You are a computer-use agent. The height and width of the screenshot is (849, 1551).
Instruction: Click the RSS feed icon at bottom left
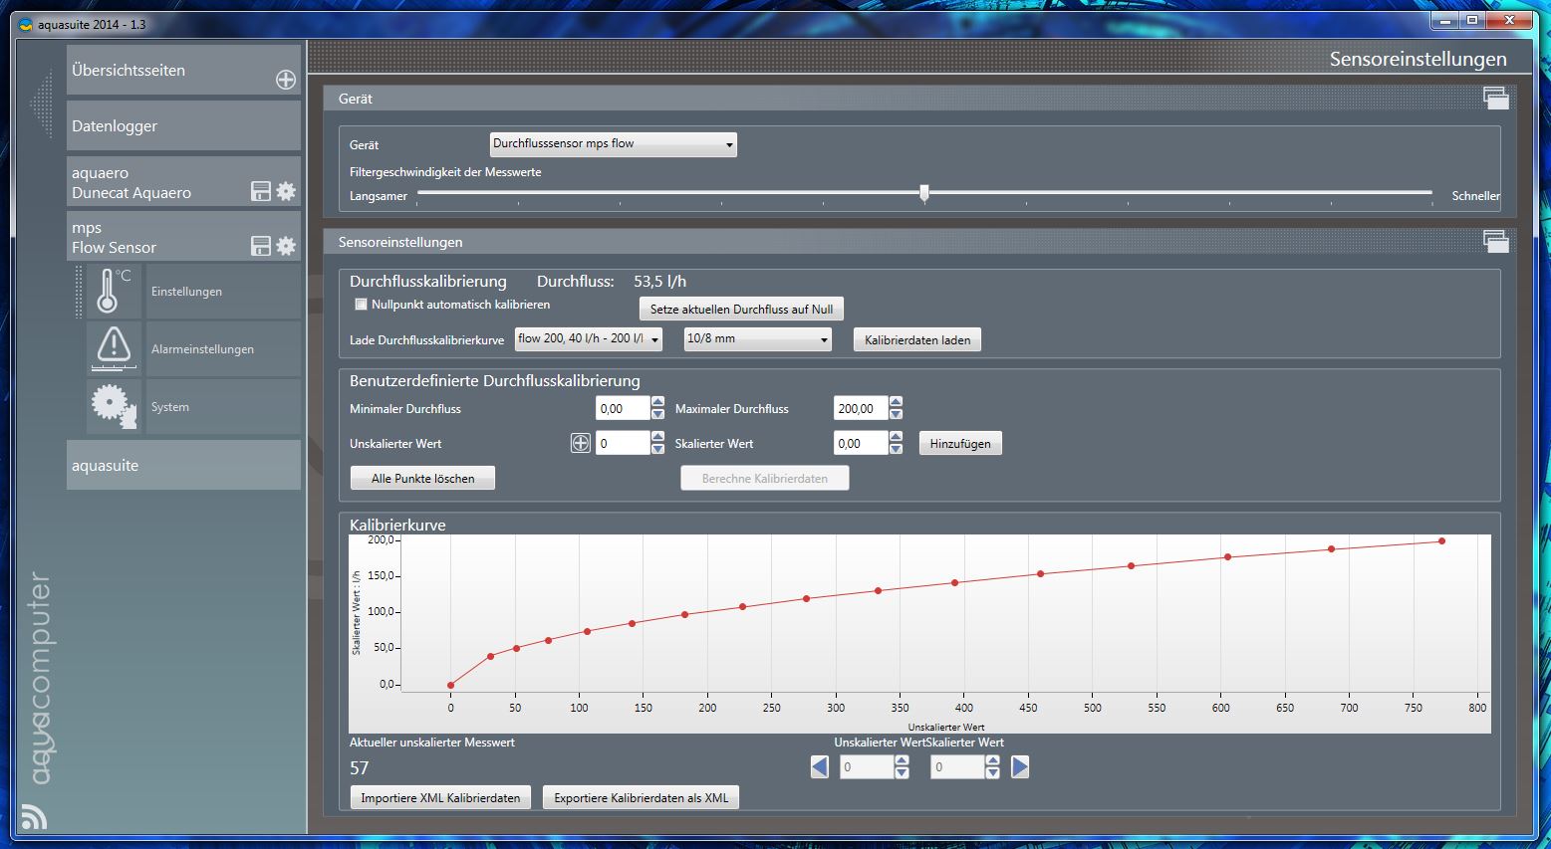34,816
